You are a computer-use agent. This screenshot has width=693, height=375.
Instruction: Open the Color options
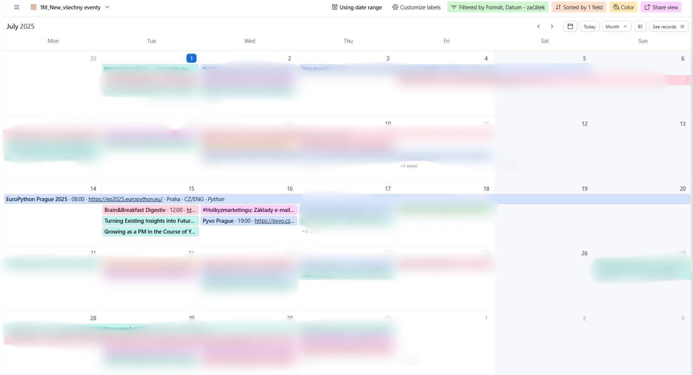click(623, 7)
